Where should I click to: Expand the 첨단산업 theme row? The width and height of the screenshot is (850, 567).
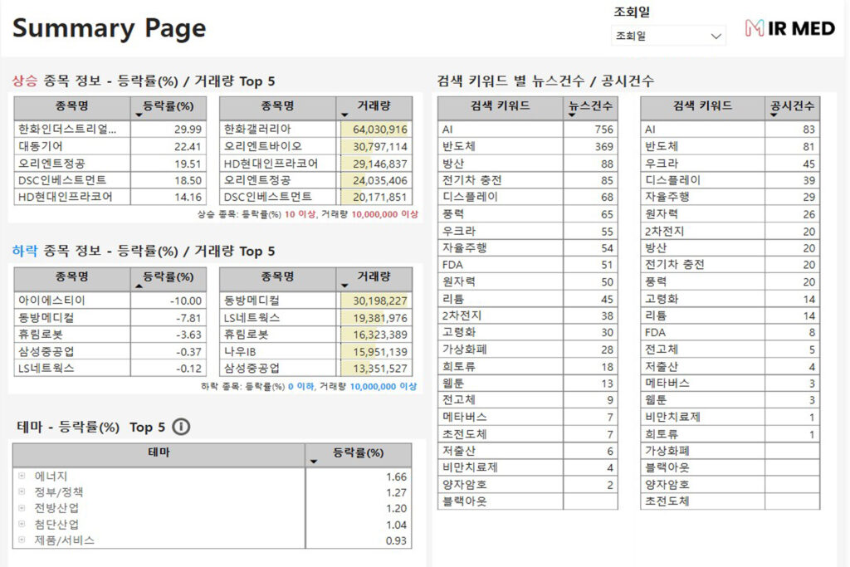click(22, 524)
